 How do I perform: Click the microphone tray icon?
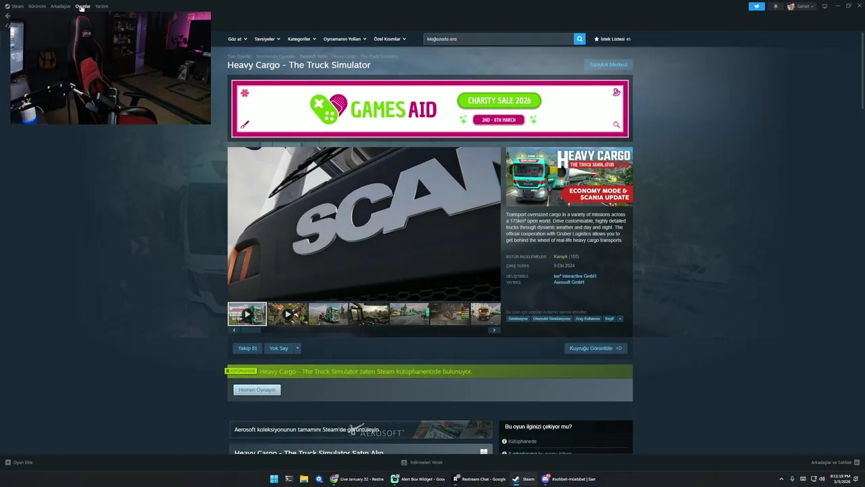pos(792,479)
